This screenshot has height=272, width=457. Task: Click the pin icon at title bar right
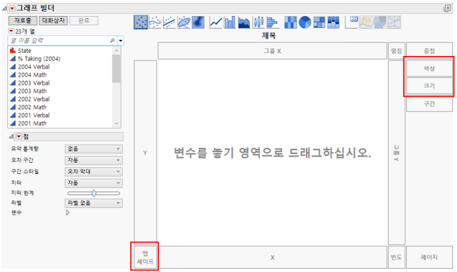pyautogui.click(x=448, y=9)
